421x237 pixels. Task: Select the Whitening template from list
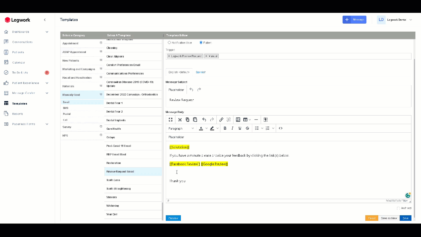click(112, 206)
